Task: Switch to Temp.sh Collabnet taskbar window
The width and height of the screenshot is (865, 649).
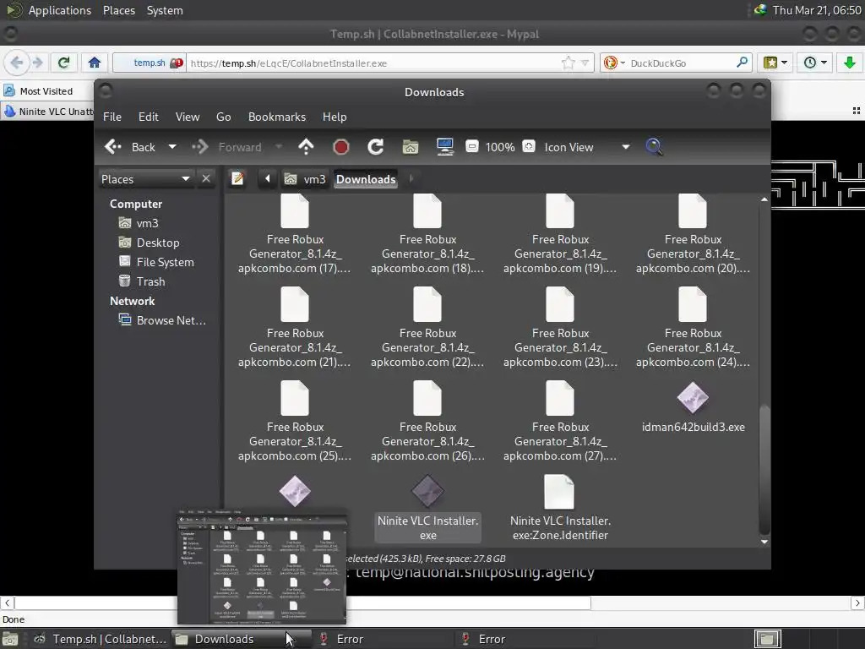Action: pos(101,639)
